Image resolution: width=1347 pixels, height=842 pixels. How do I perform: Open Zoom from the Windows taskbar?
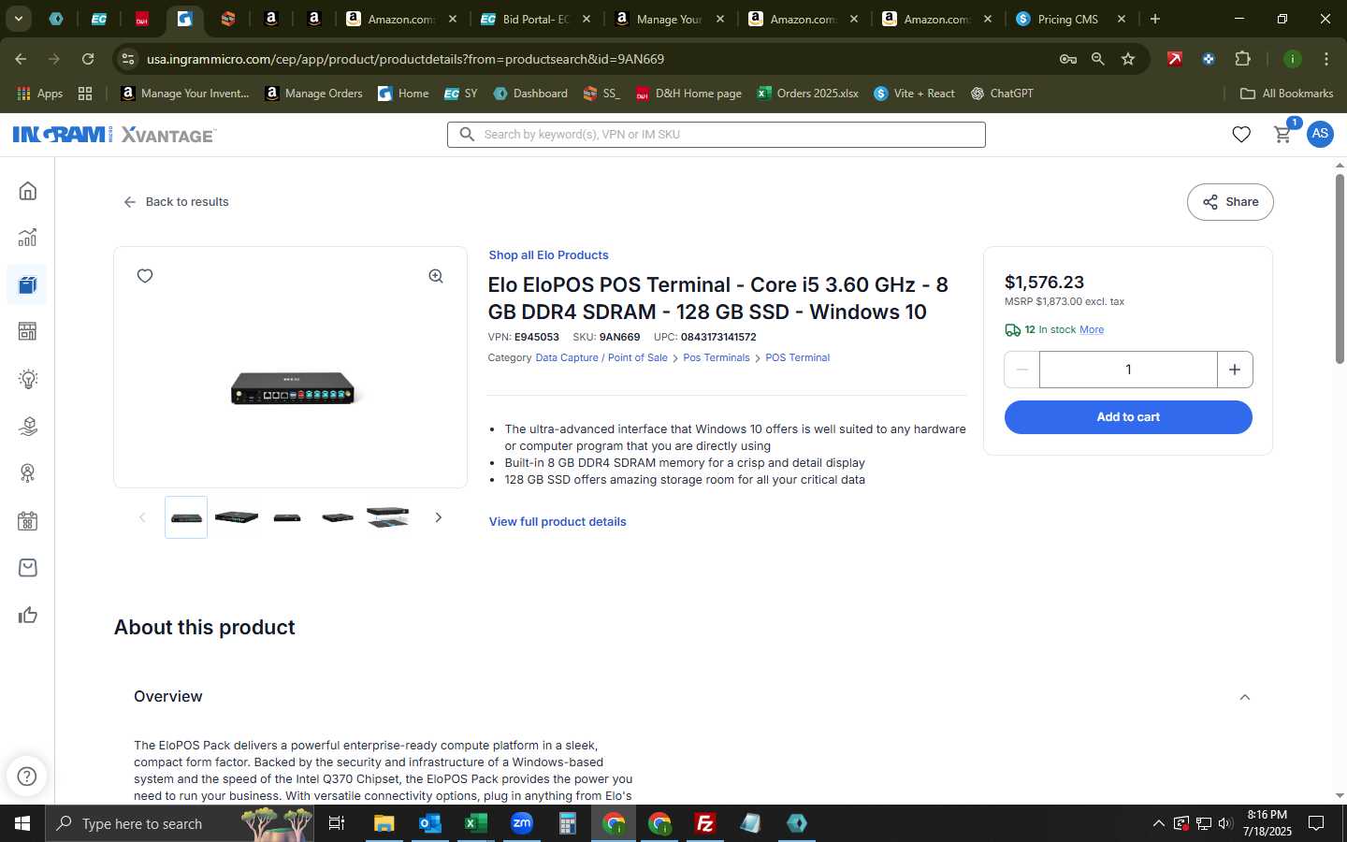tap(521, 823)
